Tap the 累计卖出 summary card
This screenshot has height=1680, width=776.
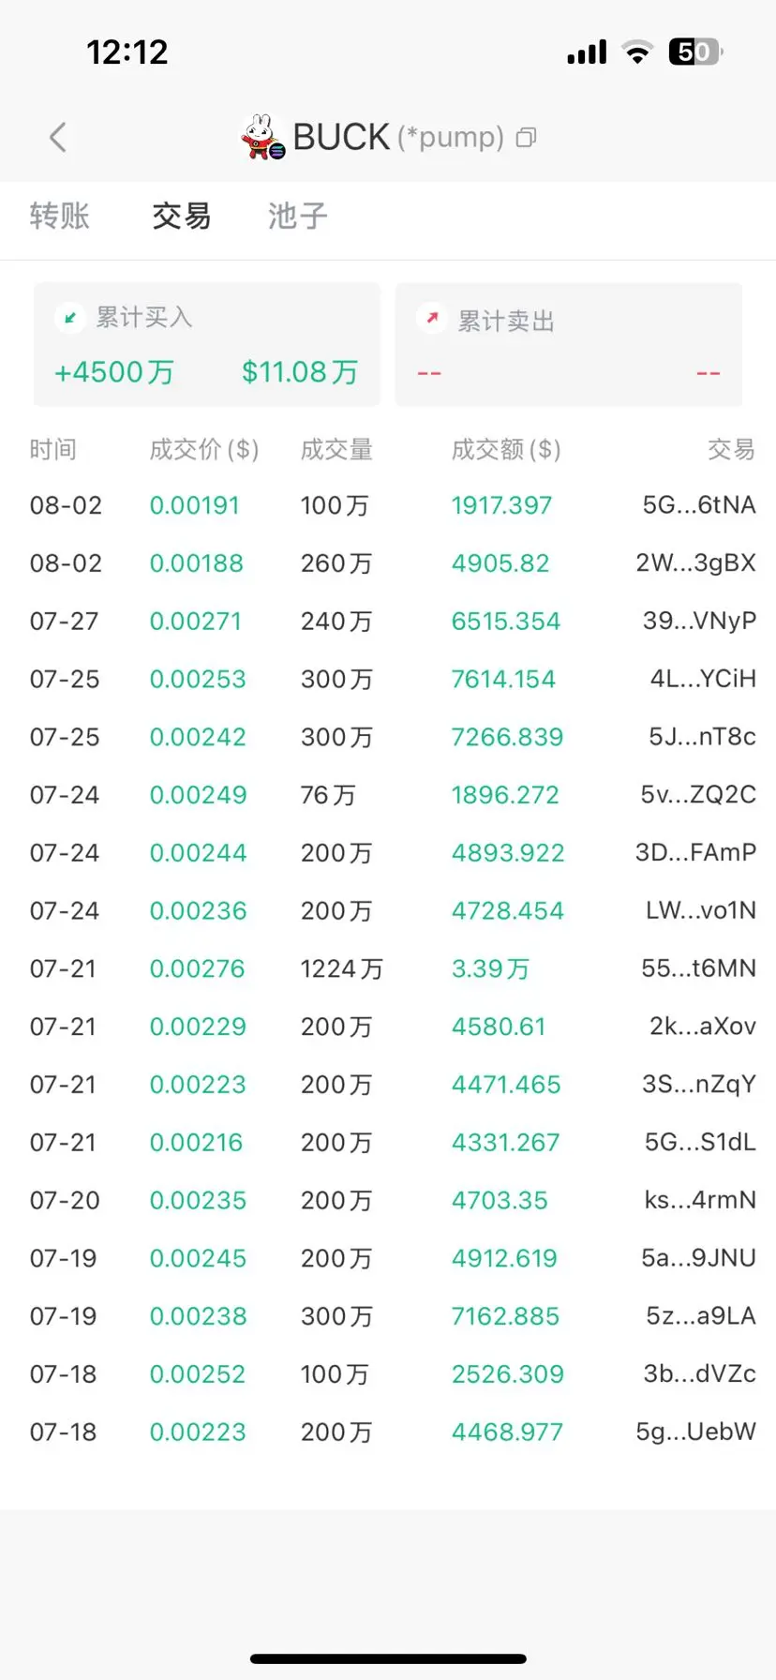pos(569,344)
